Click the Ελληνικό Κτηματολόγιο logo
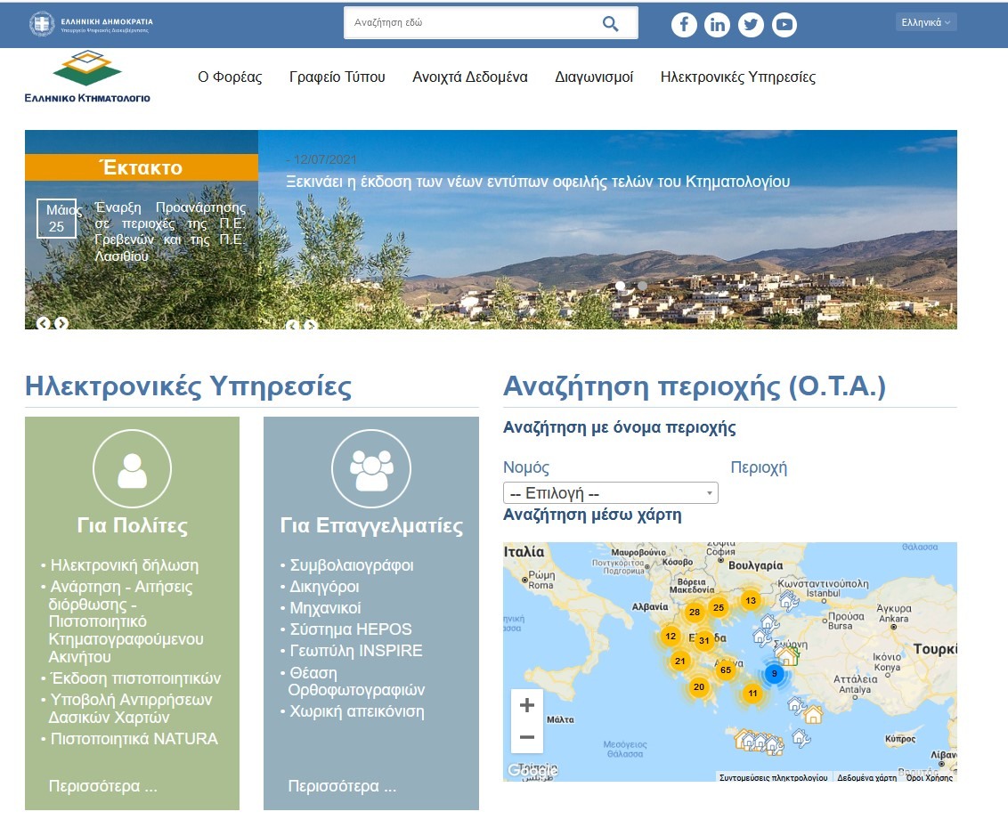 [86, 76]
